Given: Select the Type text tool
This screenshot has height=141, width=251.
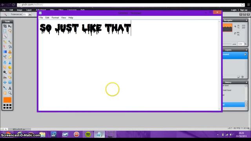Looking at the screenshot, I should [10, 88].
